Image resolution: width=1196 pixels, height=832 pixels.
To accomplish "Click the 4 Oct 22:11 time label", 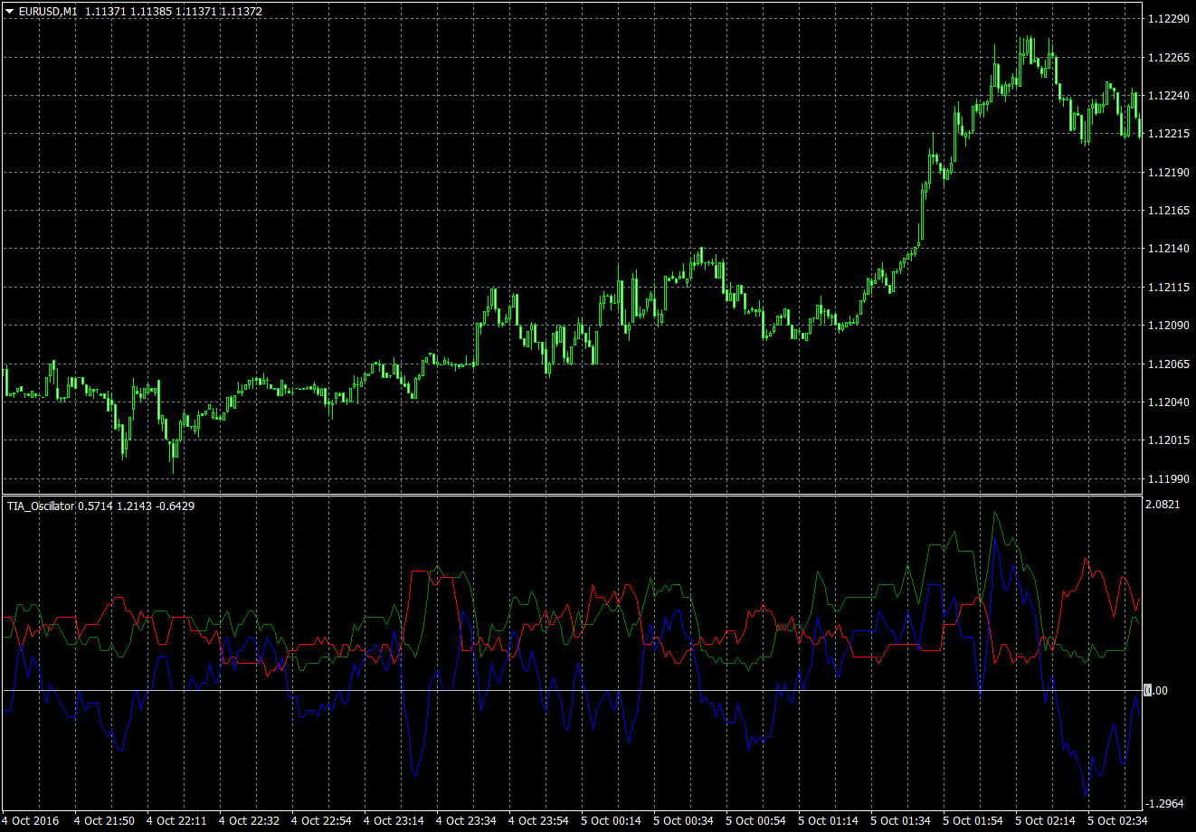I will (177, 821).
